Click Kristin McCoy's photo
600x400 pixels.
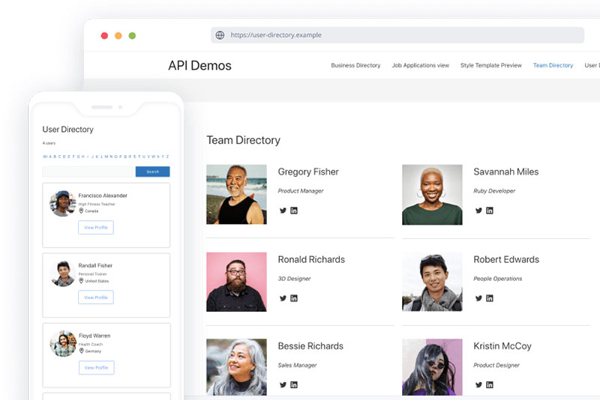432,367
